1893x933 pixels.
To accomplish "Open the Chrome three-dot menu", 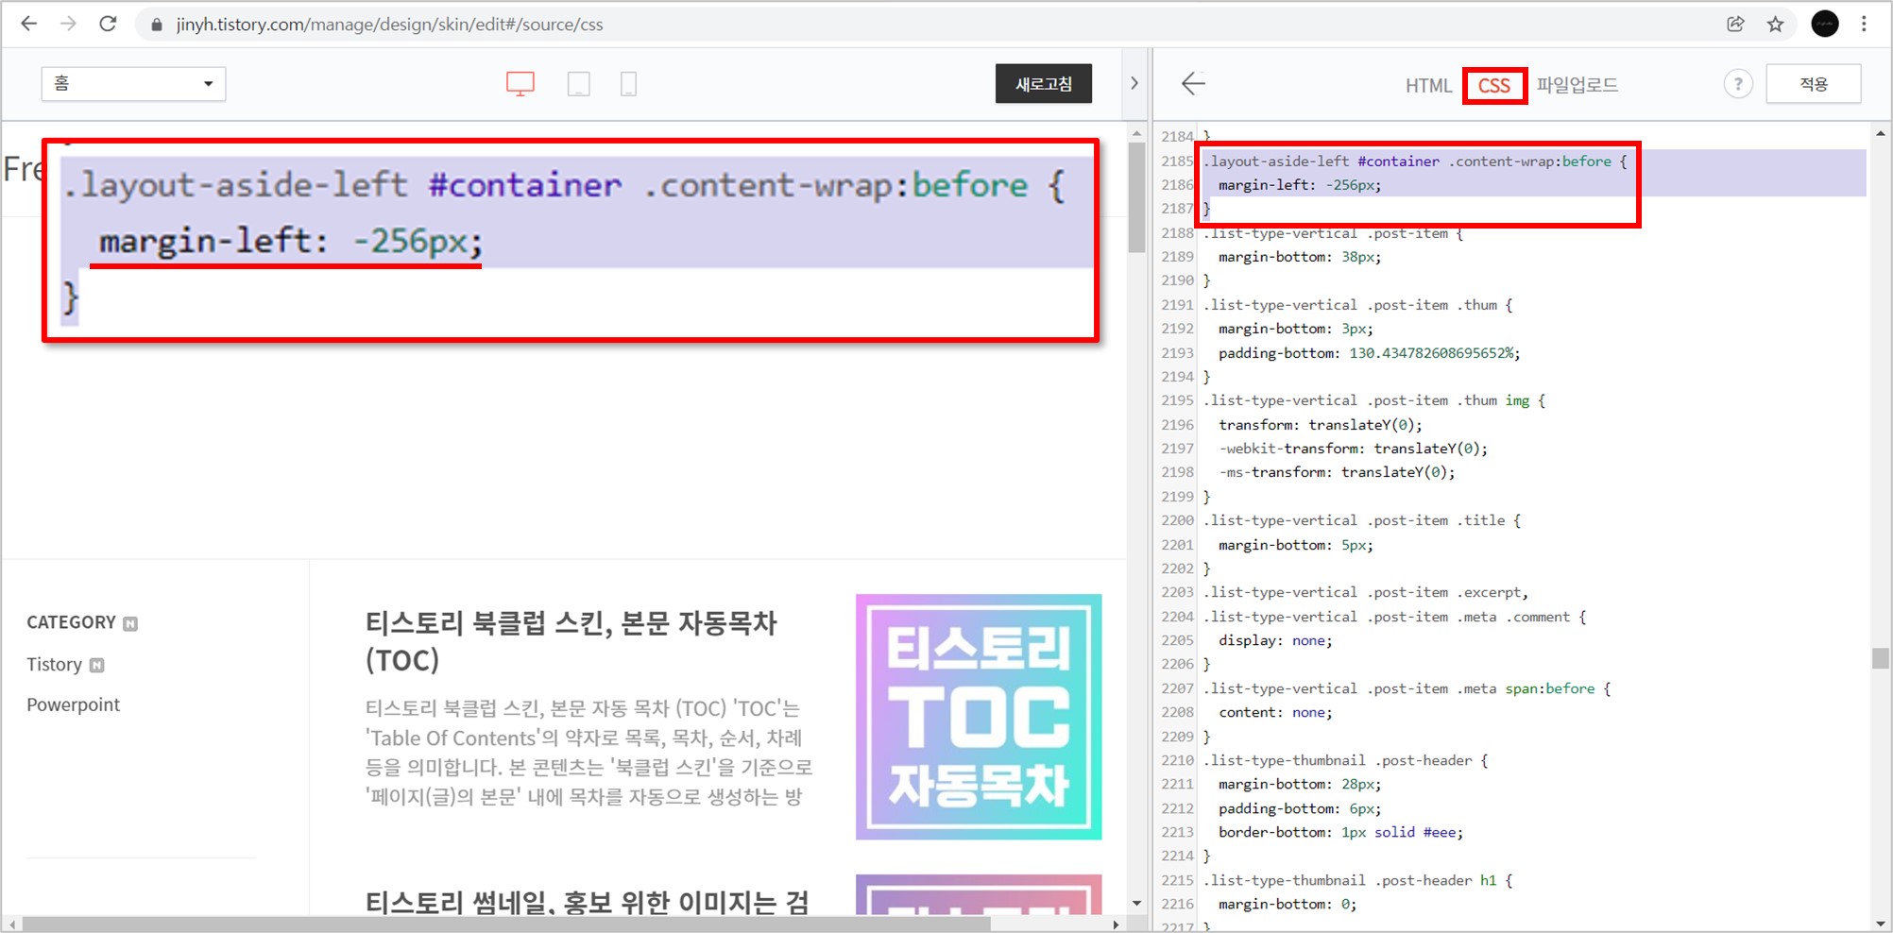I will (x=1864, y=24).
